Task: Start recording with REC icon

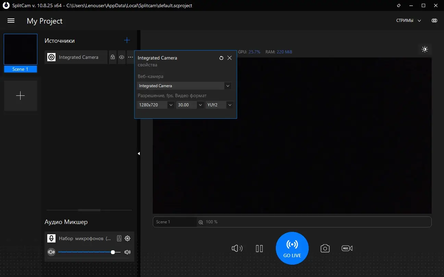Action: pyautogui.click(x=347, y=248)
